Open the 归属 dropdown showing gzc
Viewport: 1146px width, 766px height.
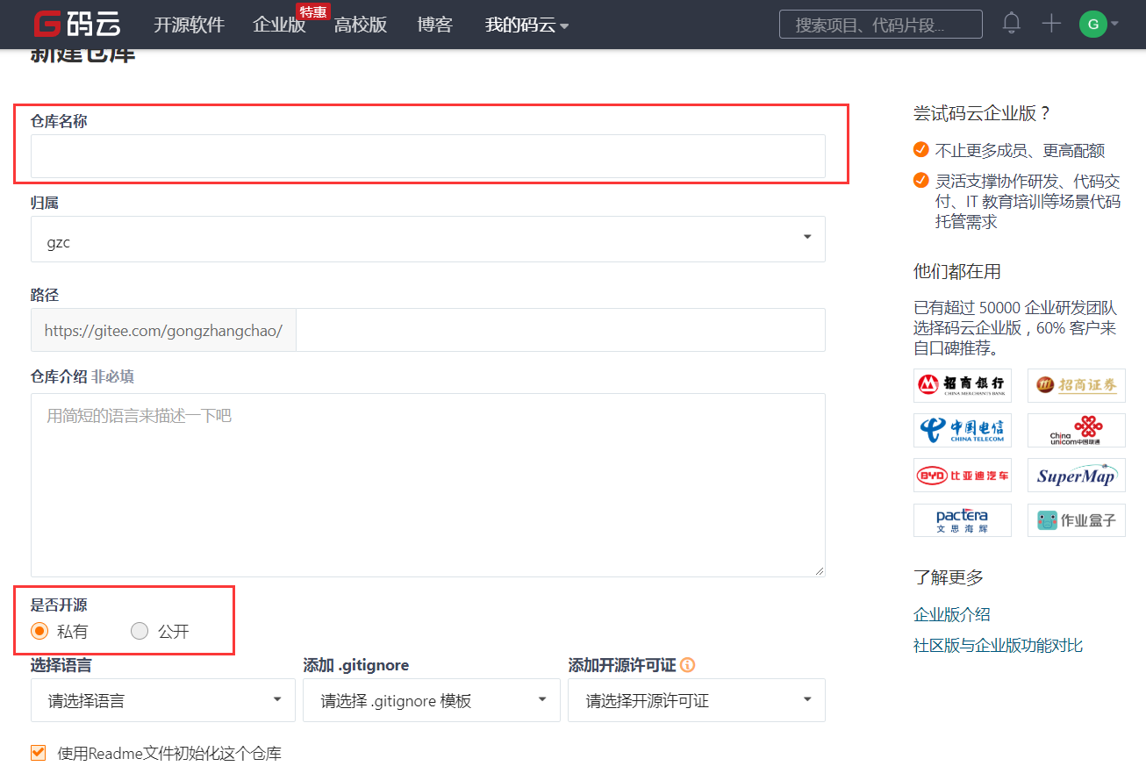(427, 239)
